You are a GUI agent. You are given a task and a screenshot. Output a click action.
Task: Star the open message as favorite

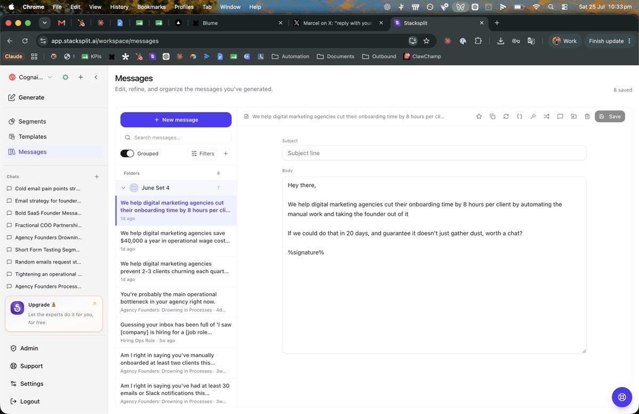(x=479, y=116)
